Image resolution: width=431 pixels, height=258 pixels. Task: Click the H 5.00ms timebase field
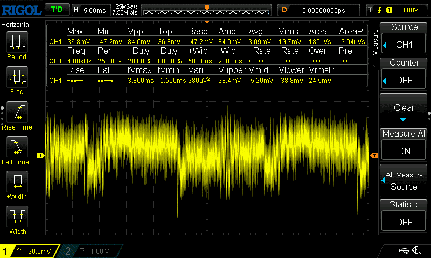(91, 10)
